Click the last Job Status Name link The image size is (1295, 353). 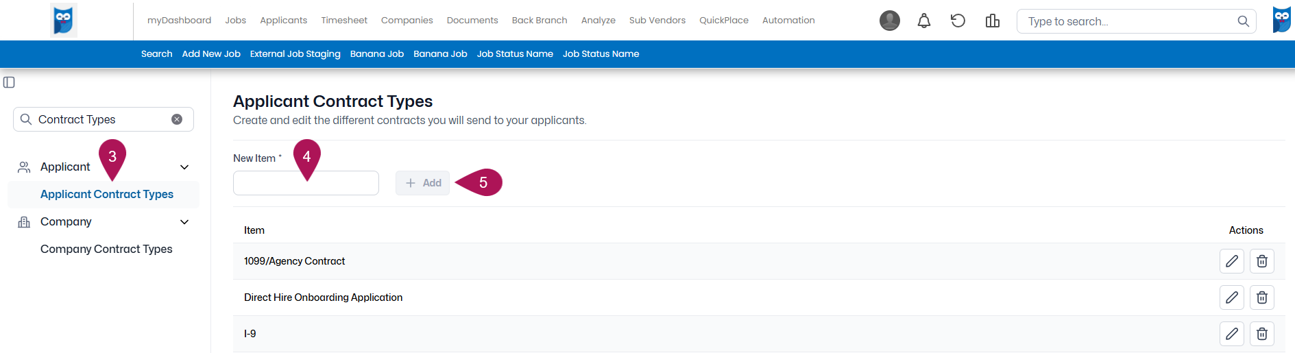click(601, 54)
